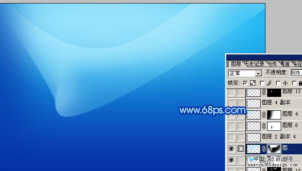Open the 动作 (Actions) tab
The height and width of the screenshot is (171, 302).
pos(272,64)
